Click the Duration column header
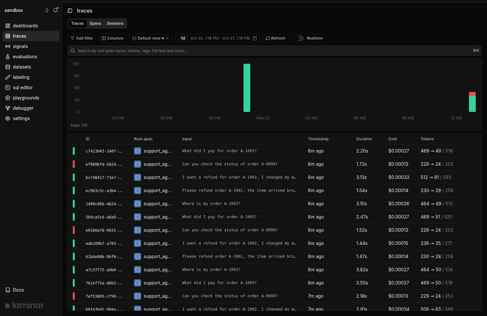Image resolution: width=487 pixels, height=316 pixels. click(364, 139)
